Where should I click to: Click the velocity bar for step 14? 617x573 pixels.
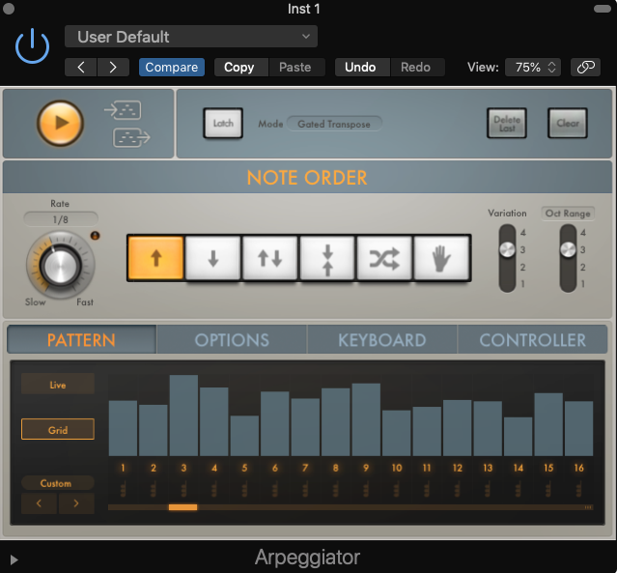[518, 437]
